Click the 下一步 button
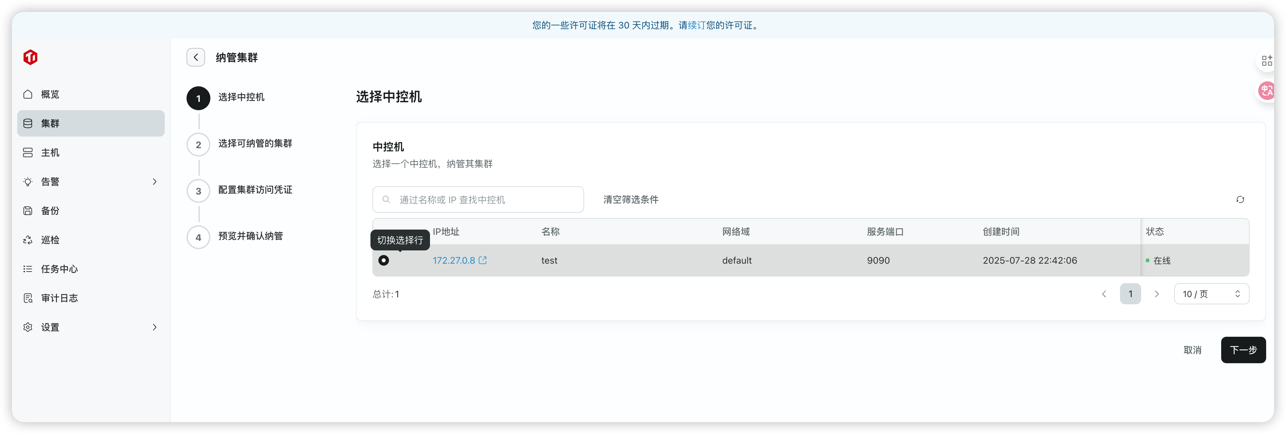This screenshot has height=434, width=1286. [1243, 350]
